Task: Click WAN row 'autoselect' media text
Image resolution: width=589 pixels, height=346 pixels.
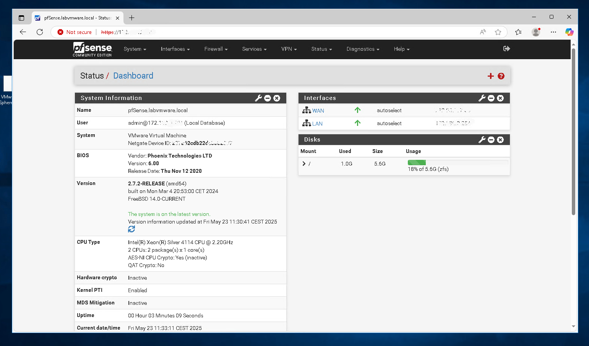Action: 389,110
